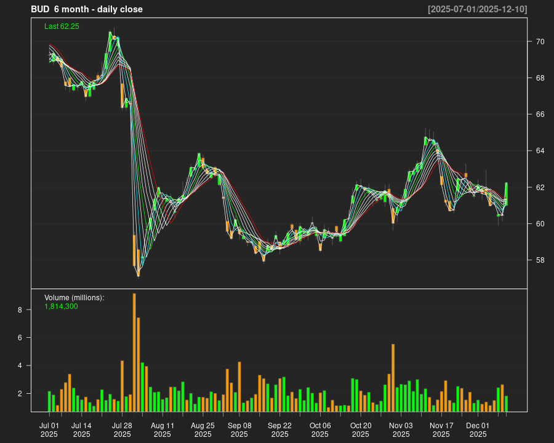Click the 58 price axis label
This screenshot has height=443, width=554.
click(x=540, y=260)
